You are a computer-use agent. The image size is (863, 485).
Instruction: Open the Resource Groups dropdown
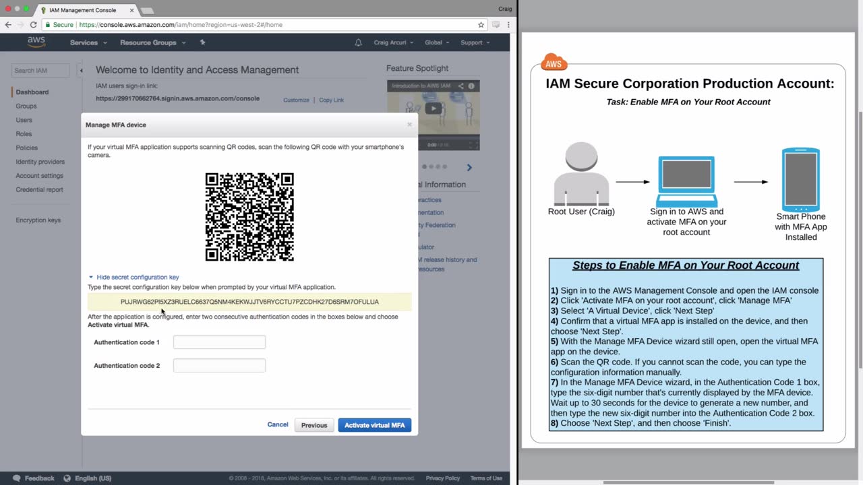click(x=152, y=42)
